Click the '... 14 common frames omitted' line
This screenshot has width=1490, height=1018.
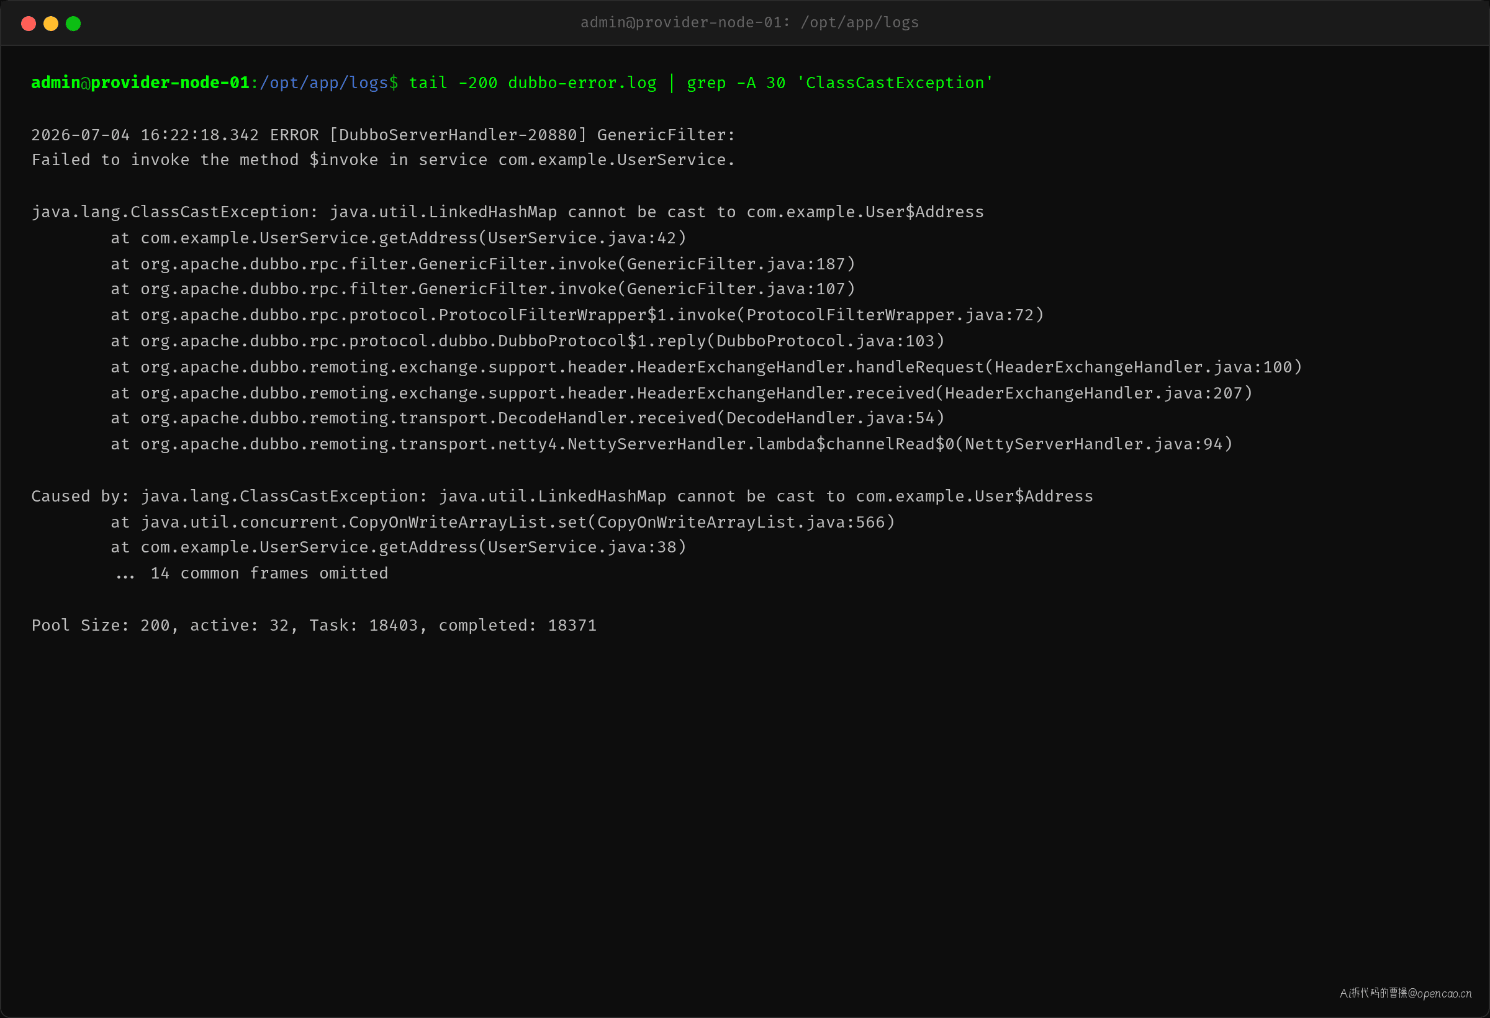(x=251, y=574)
